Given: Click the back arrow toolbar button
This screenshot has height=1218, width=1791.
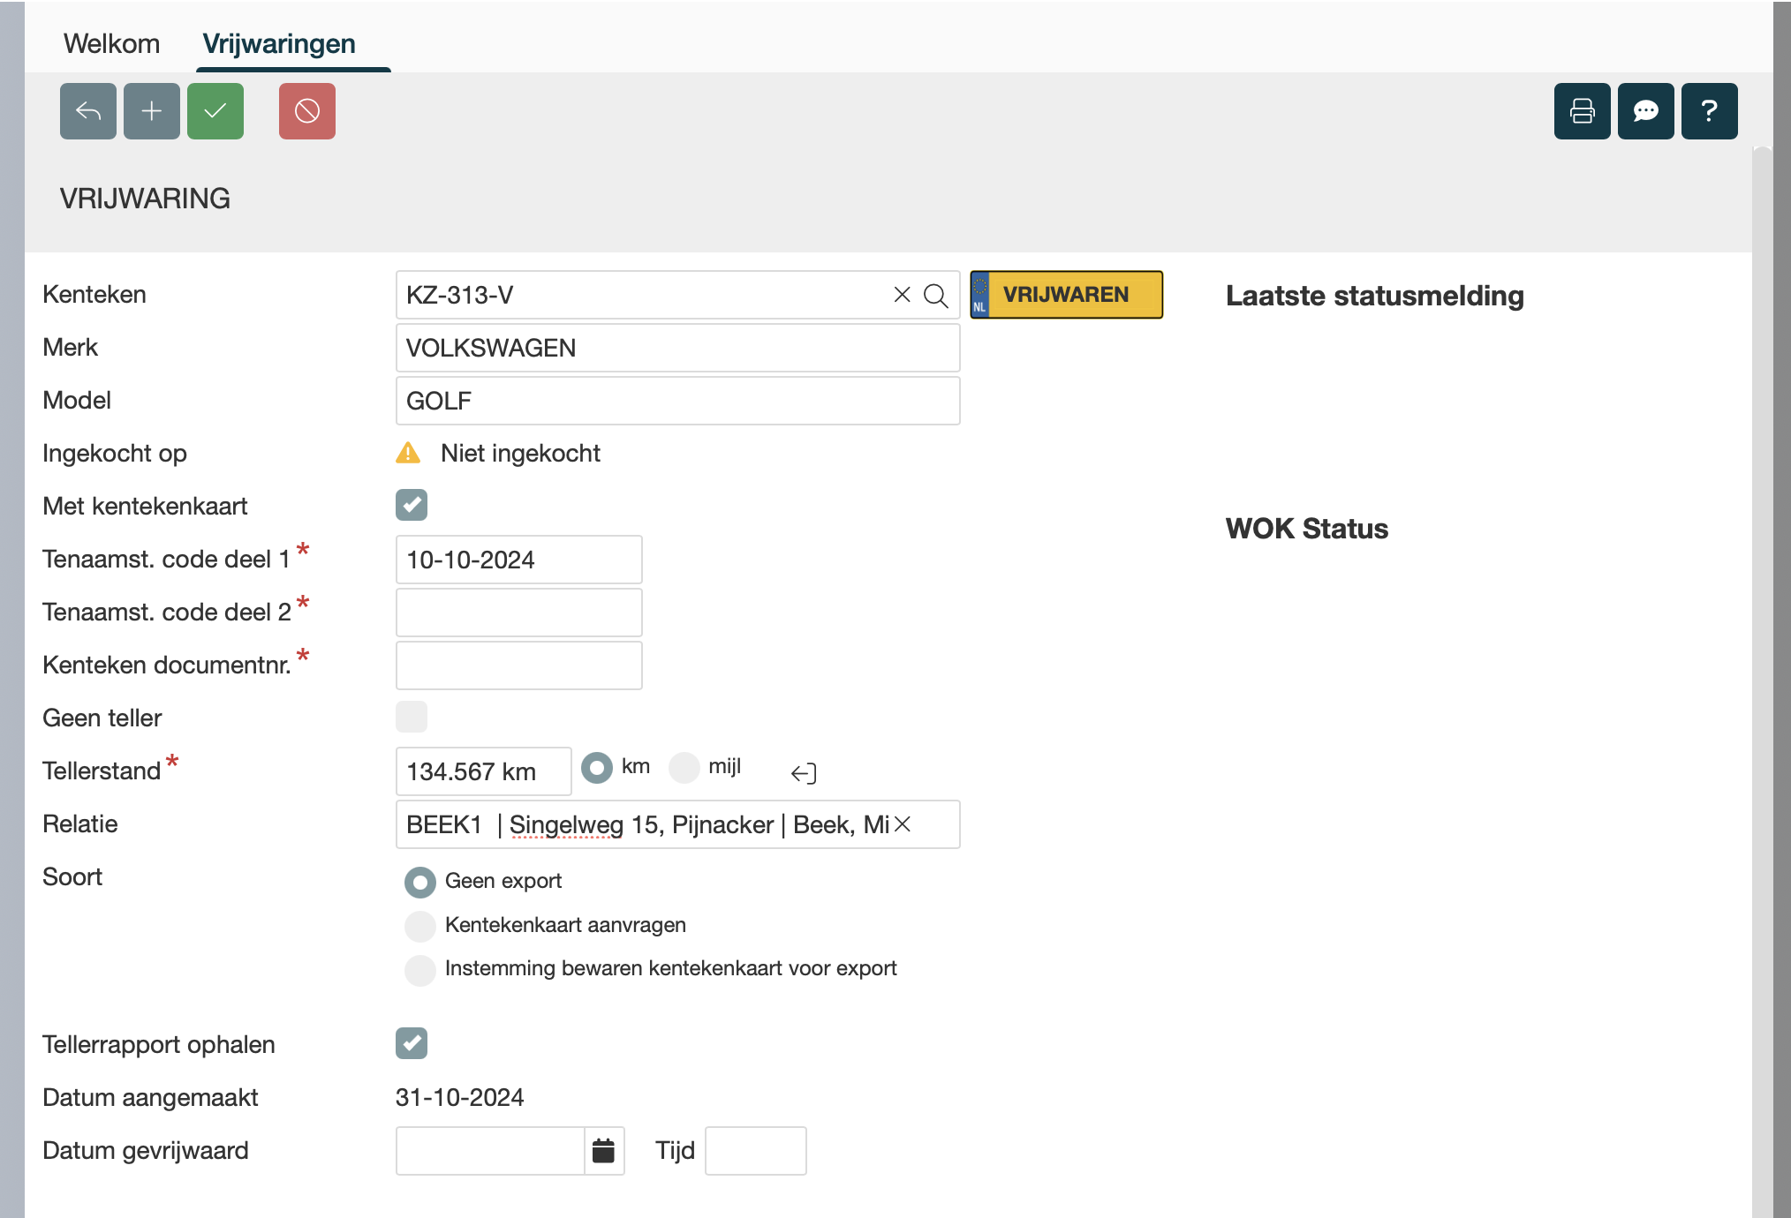Looking at the screenshot, I should pos(88,111).
